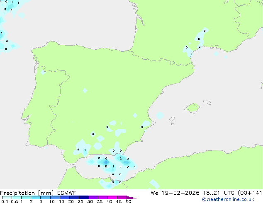Click the 20–25 mm dark blue legend swatch
The width and height of the screenshot is (263, 203).
(x=74, y=198)
